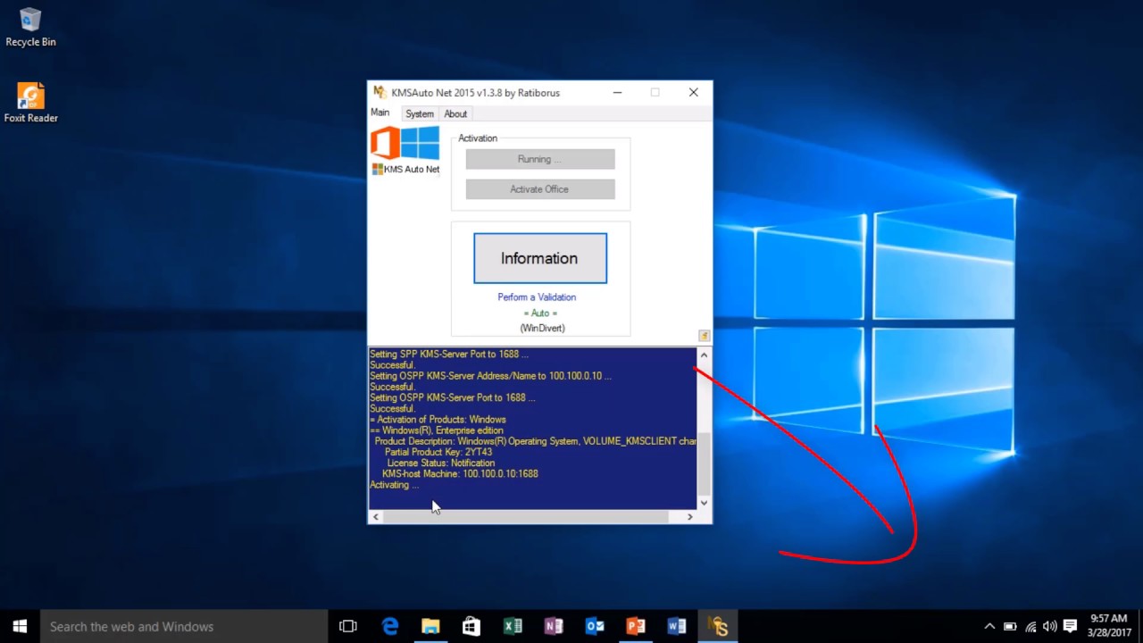This screenshot has height=643, width=1143.
Task: Click the Perform a Validation link
Action: [x=537, y=296]
